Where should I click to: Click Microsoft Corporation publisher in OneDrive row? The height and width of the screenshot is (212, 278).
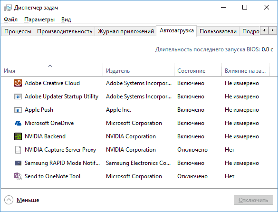point(134,123)
